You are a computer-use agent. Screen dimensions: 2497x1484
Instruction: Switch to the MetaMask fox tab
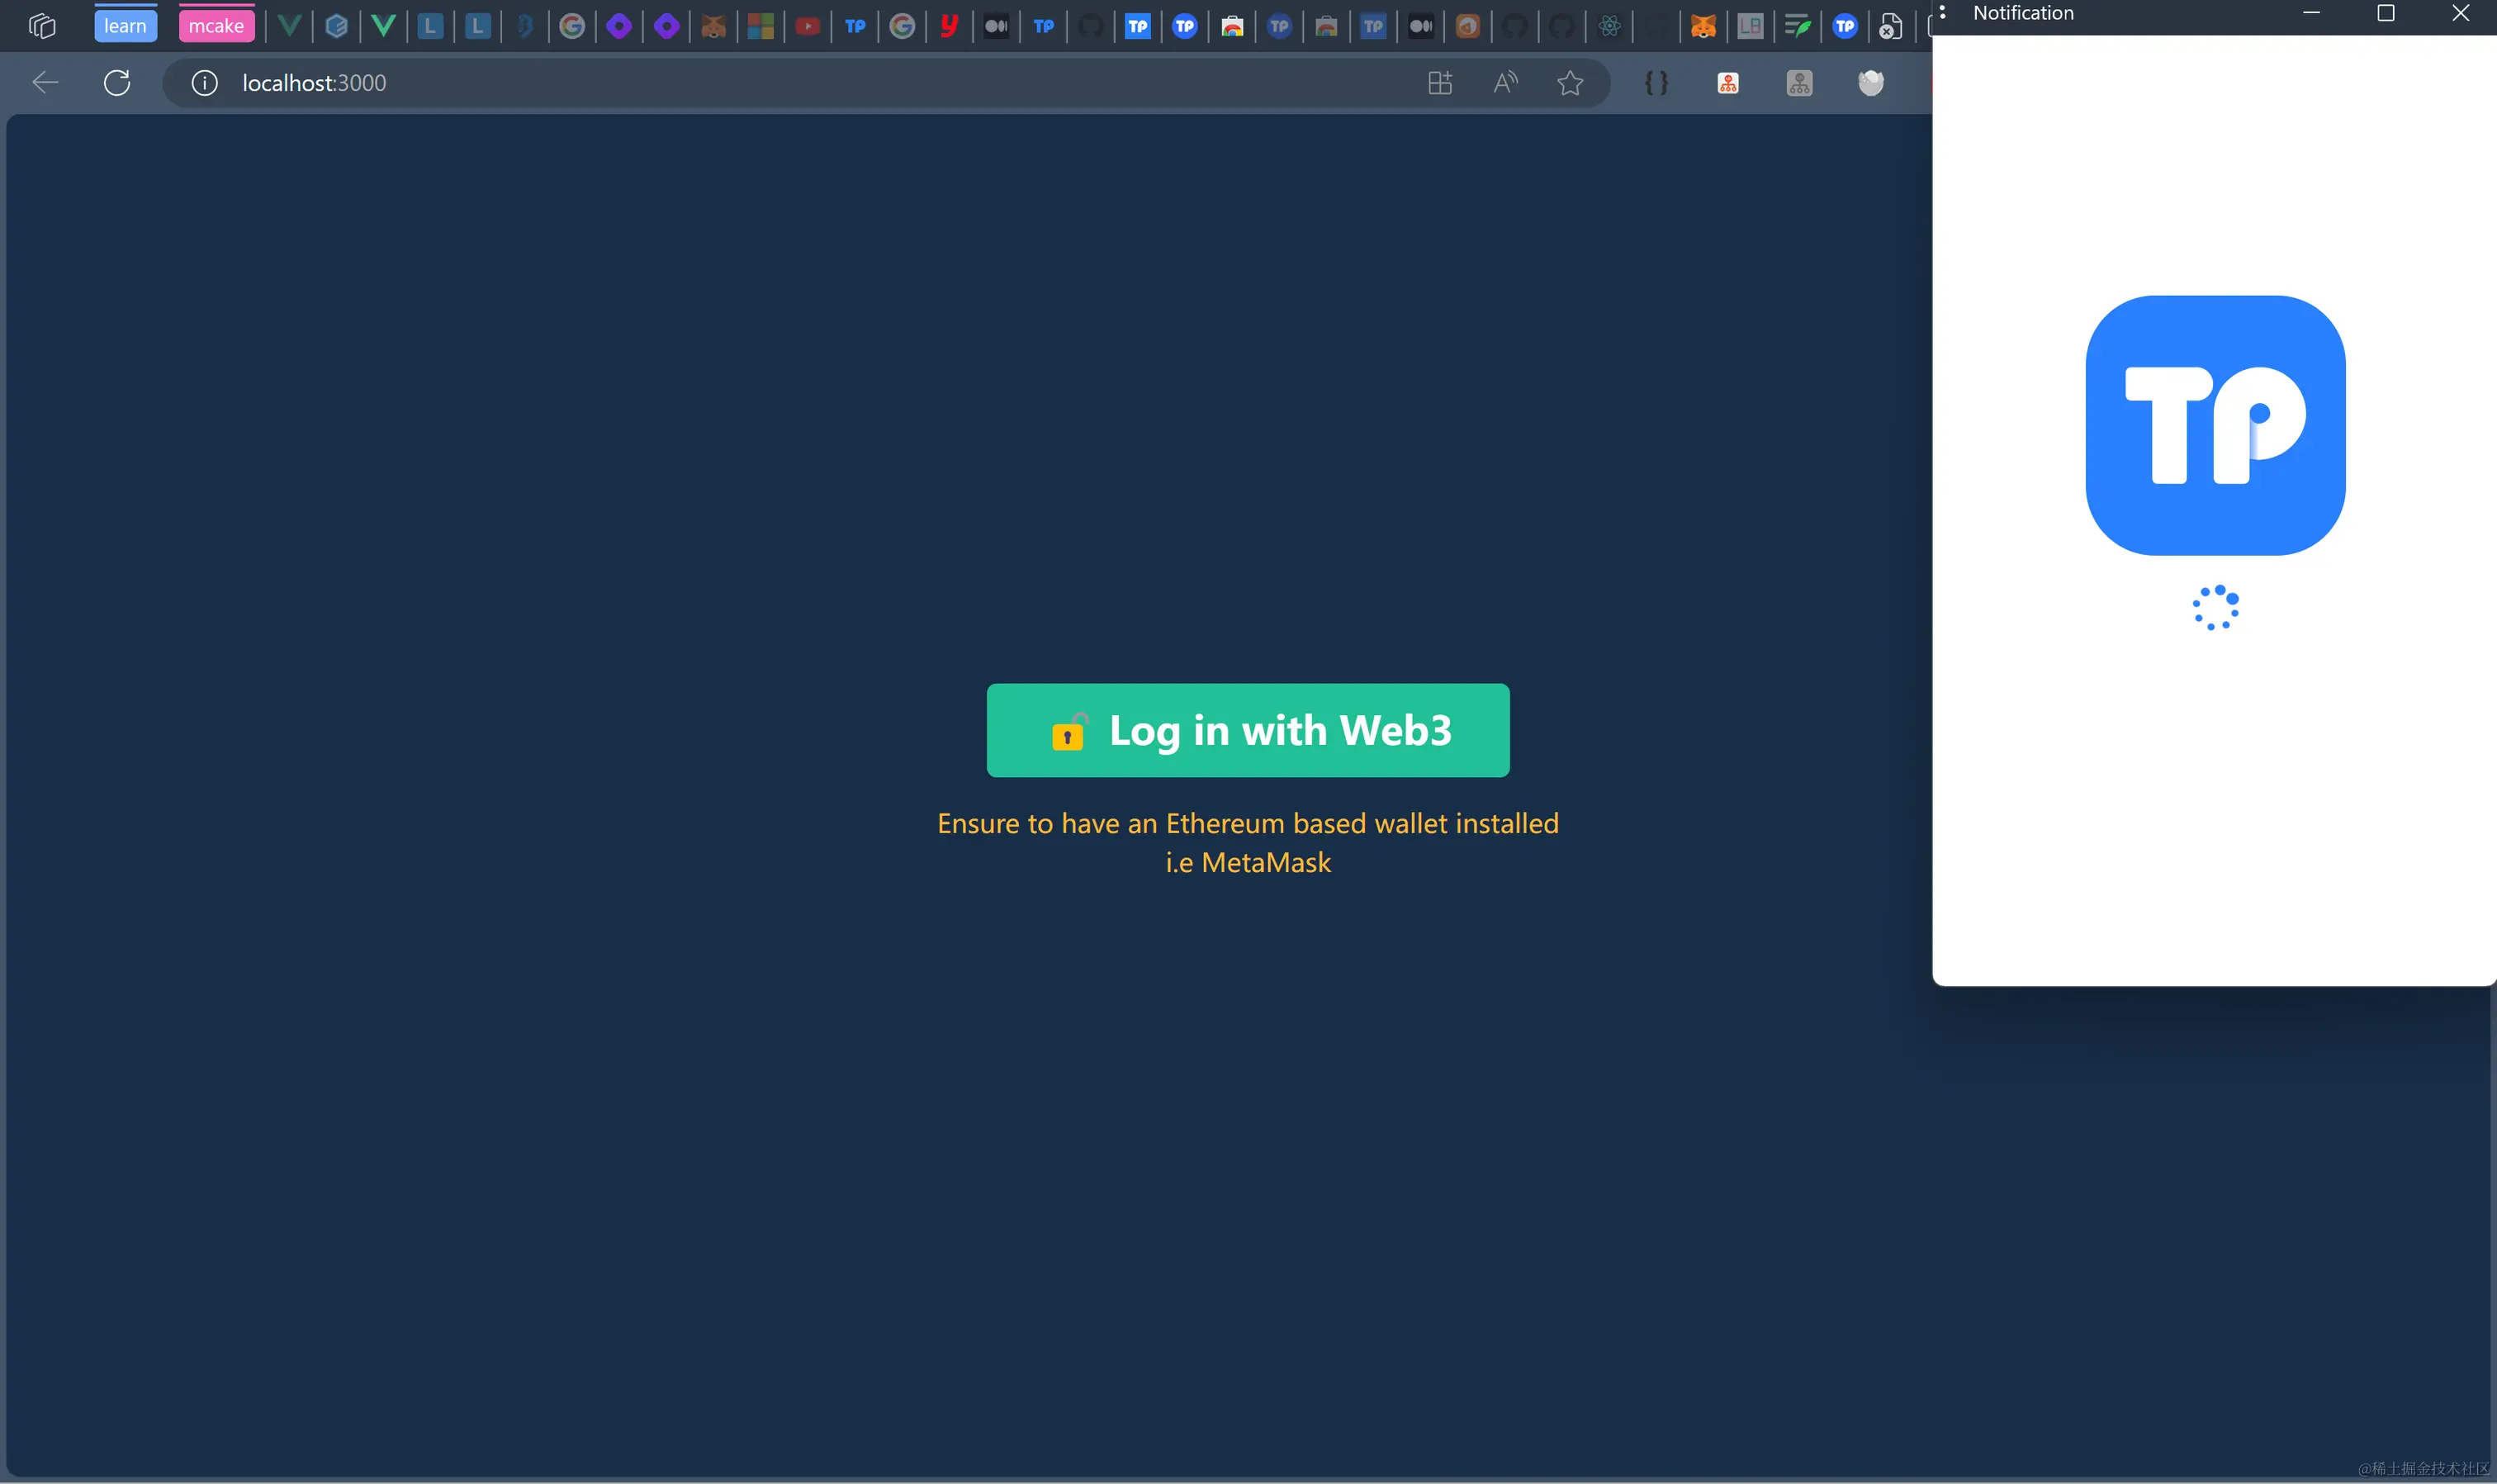[x=1703, y=27]
